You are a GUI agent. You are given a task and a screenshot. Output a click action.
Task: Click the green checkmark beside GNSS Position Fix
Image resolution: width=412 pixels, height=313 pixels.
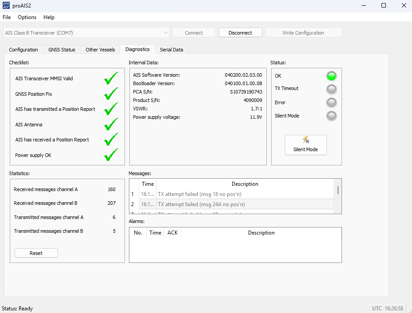[x=111, y=94]
